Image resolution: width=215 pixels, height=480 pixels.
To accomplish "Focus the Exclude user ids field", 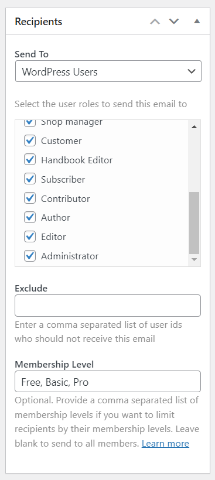I will 108,306.
